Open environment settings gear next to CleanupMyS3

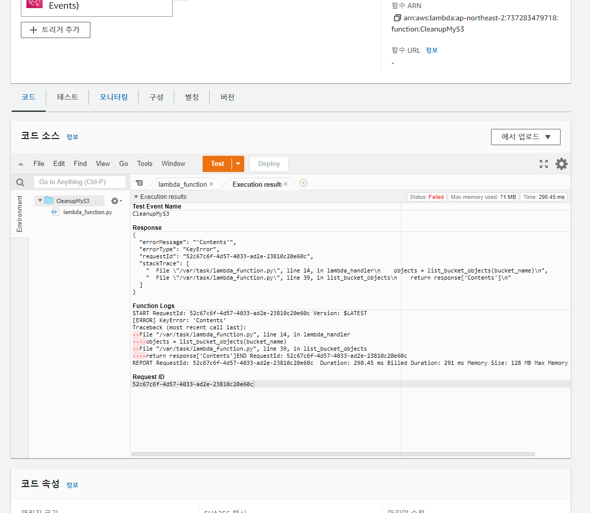[116, 201]
